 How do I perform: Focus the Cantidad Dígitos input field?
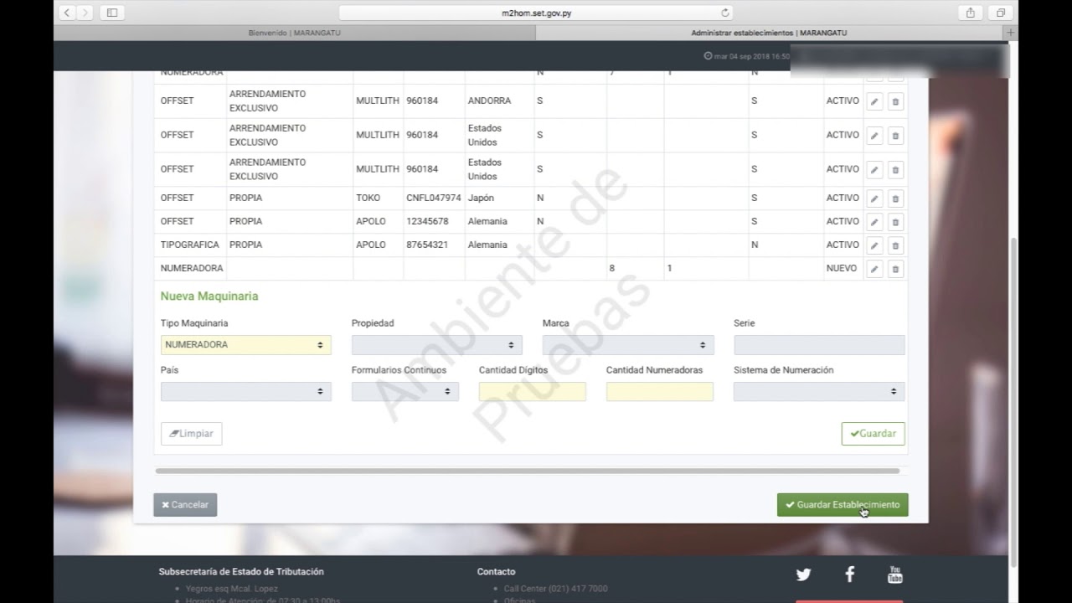point(532,391)
